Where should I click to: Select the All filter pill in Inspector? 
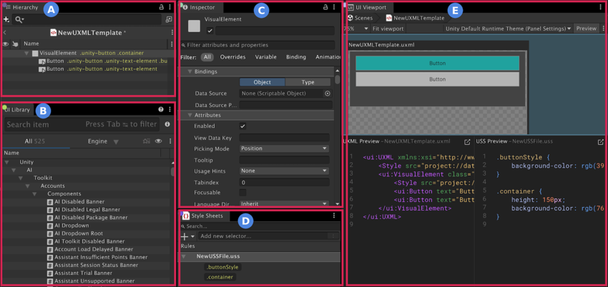(x=207, y=57)
